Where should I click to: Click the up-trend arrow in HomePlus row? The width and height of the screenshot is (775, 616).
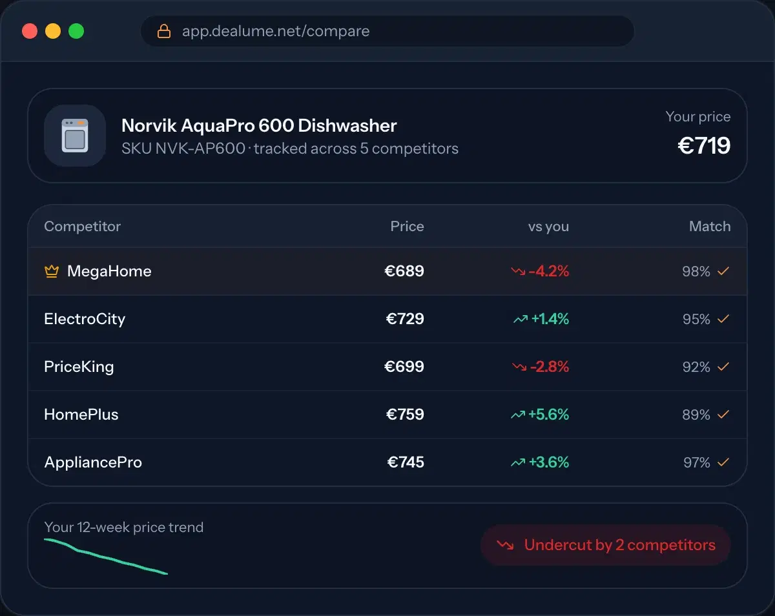pyautogui.click(x=518, y=415)
